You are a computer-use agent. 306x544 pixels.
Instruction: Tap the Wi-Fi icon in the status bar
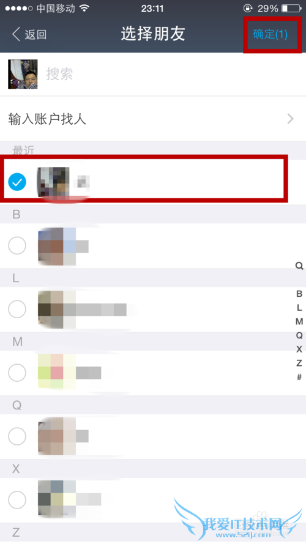pyautogui.click(x=84, y=9)
